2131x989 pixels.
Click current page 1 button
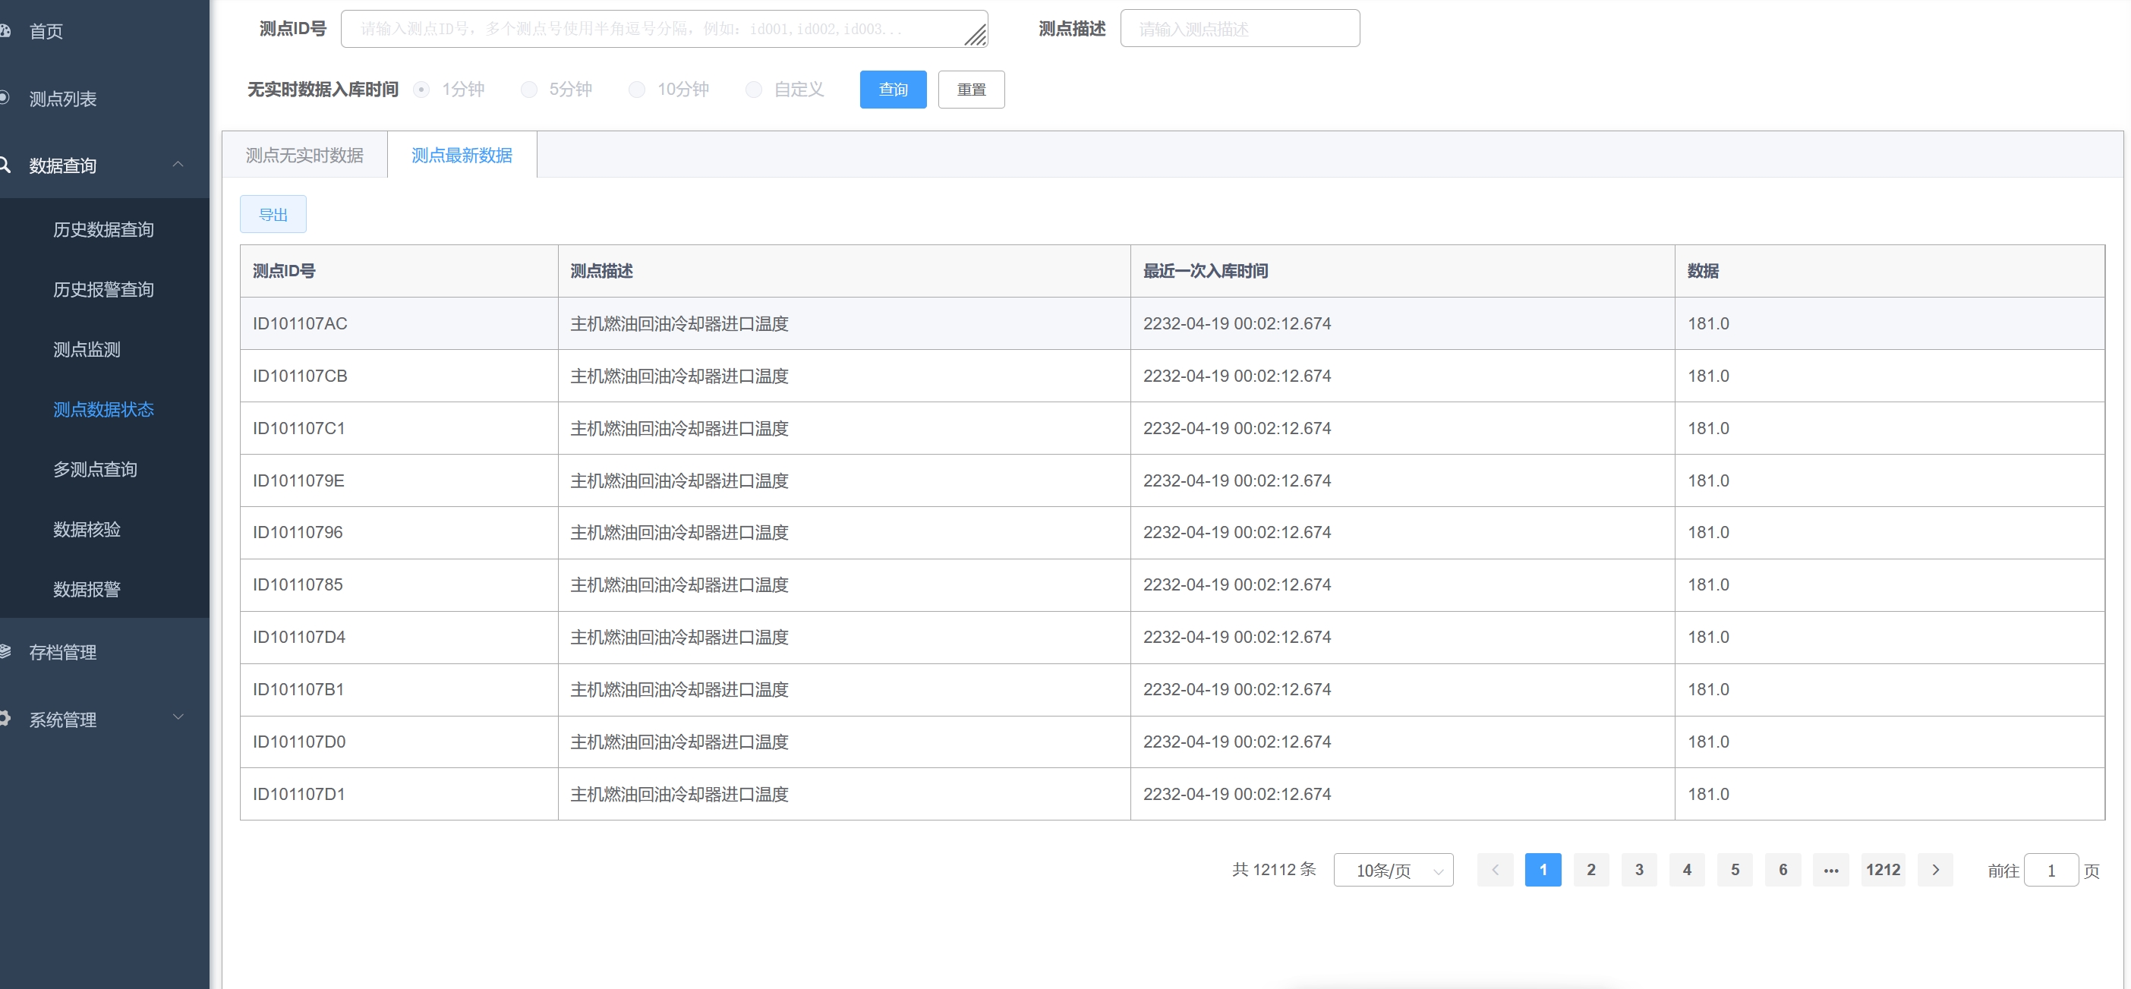coord(1543,869)
